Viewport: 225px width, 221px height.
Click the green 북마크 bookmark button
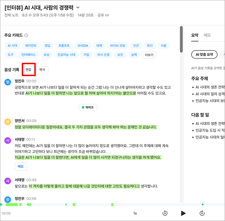coord(88,107)
